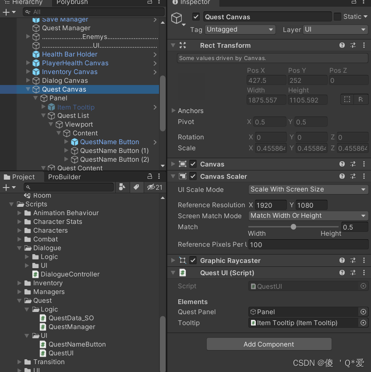Select QuestManager script in Project
Image resolution: width=371 pixels, height=372 pixels.
(x=72, y=327)
